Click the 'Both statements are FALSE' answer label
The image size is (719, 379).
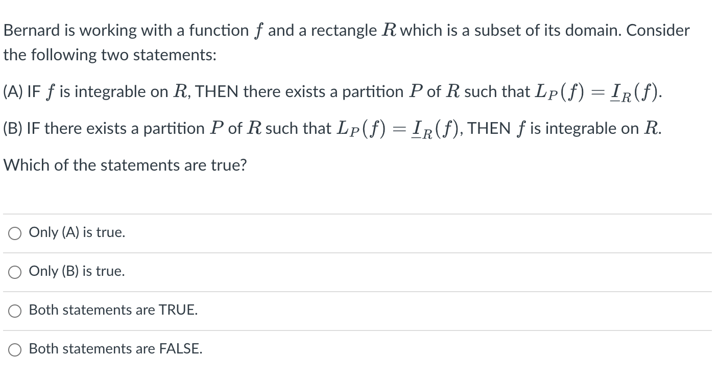[x=115, y=349]
